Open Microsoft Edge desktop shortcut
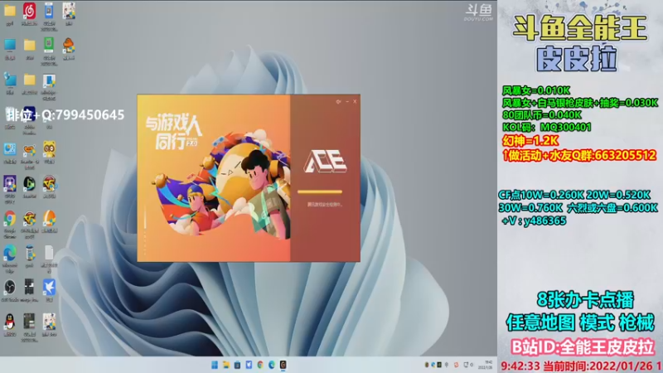Screen dimensions: 663x373 [10, 254]
